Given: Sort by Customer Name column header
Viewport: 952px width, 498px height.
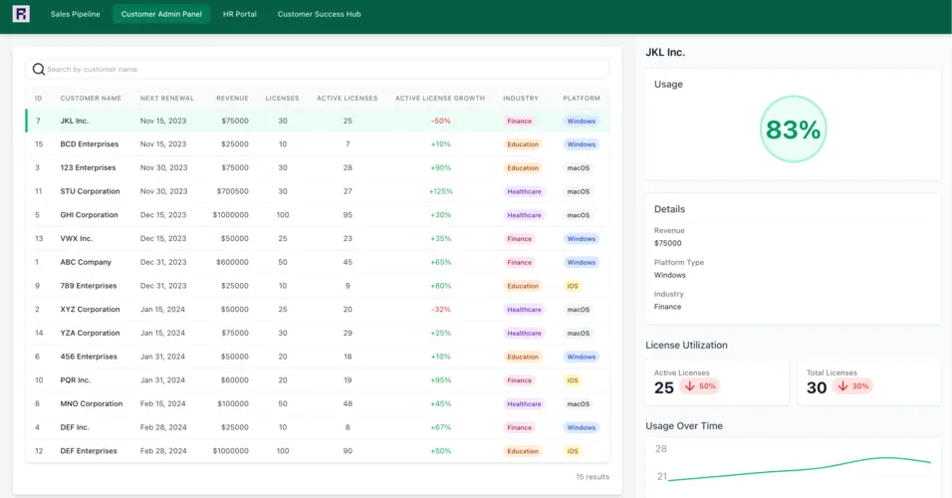Looking at the screenshot, I should tap(91, 99).
